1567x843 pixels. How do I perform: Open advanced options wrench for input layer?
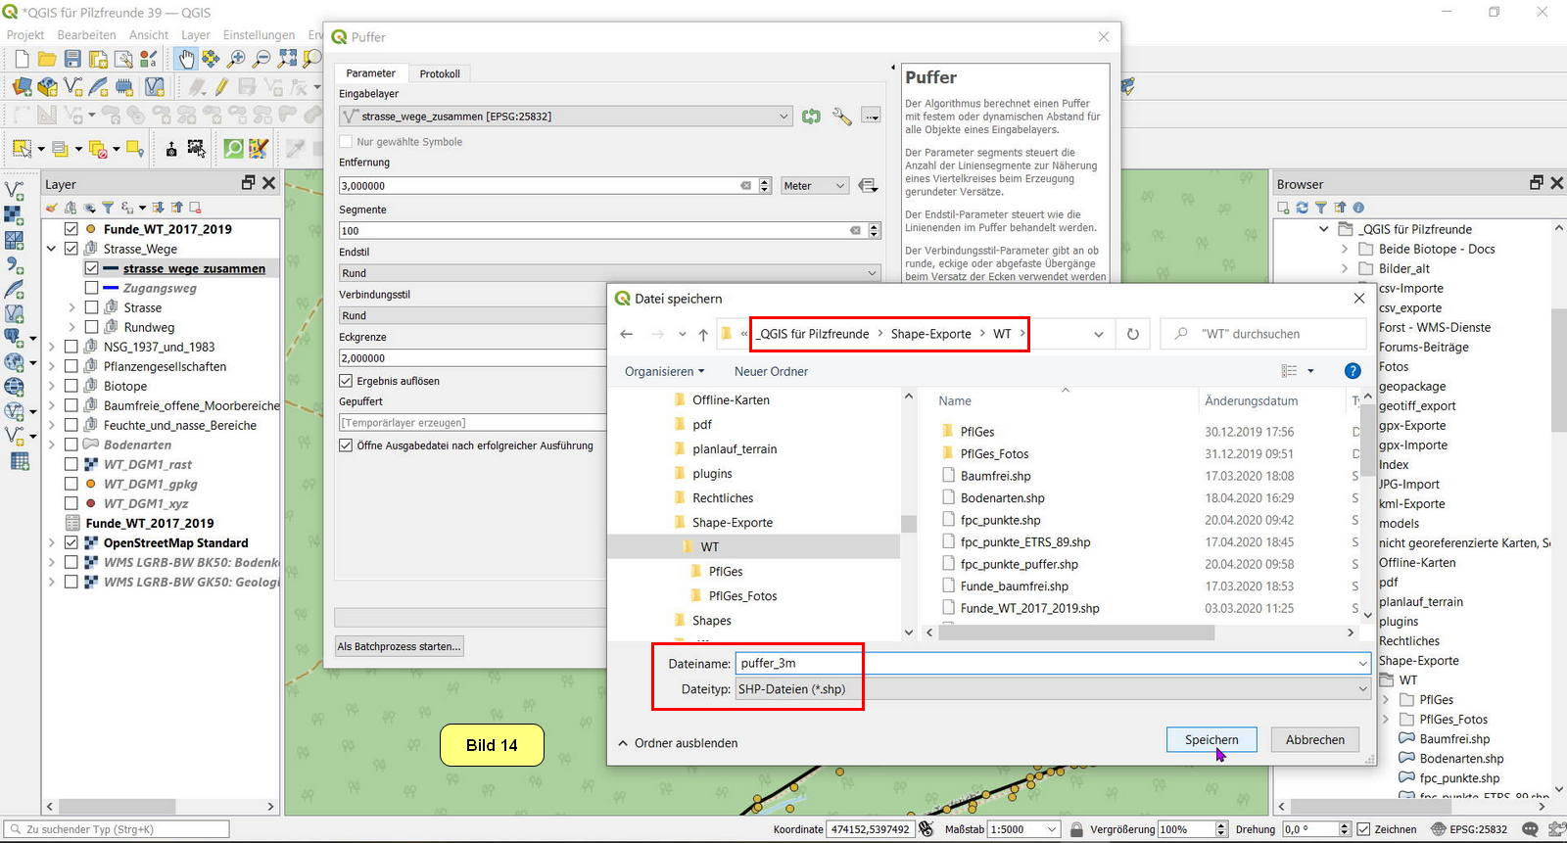(841, 117)
